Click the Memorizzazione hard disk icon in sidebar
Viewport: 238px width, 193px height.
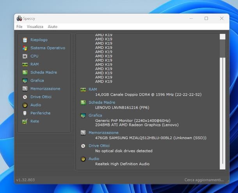(x=25, y=89)
